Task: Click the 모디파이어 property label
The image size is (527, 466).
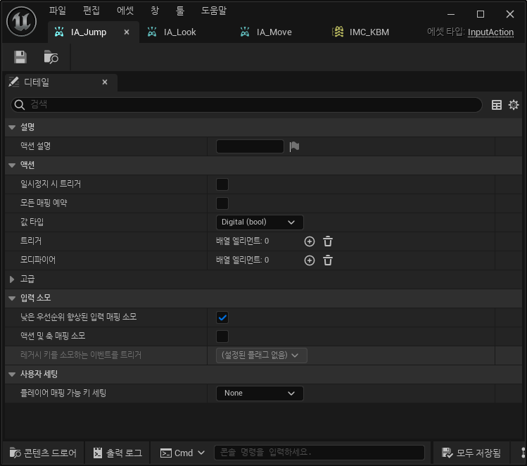Action: coord(38,260)
